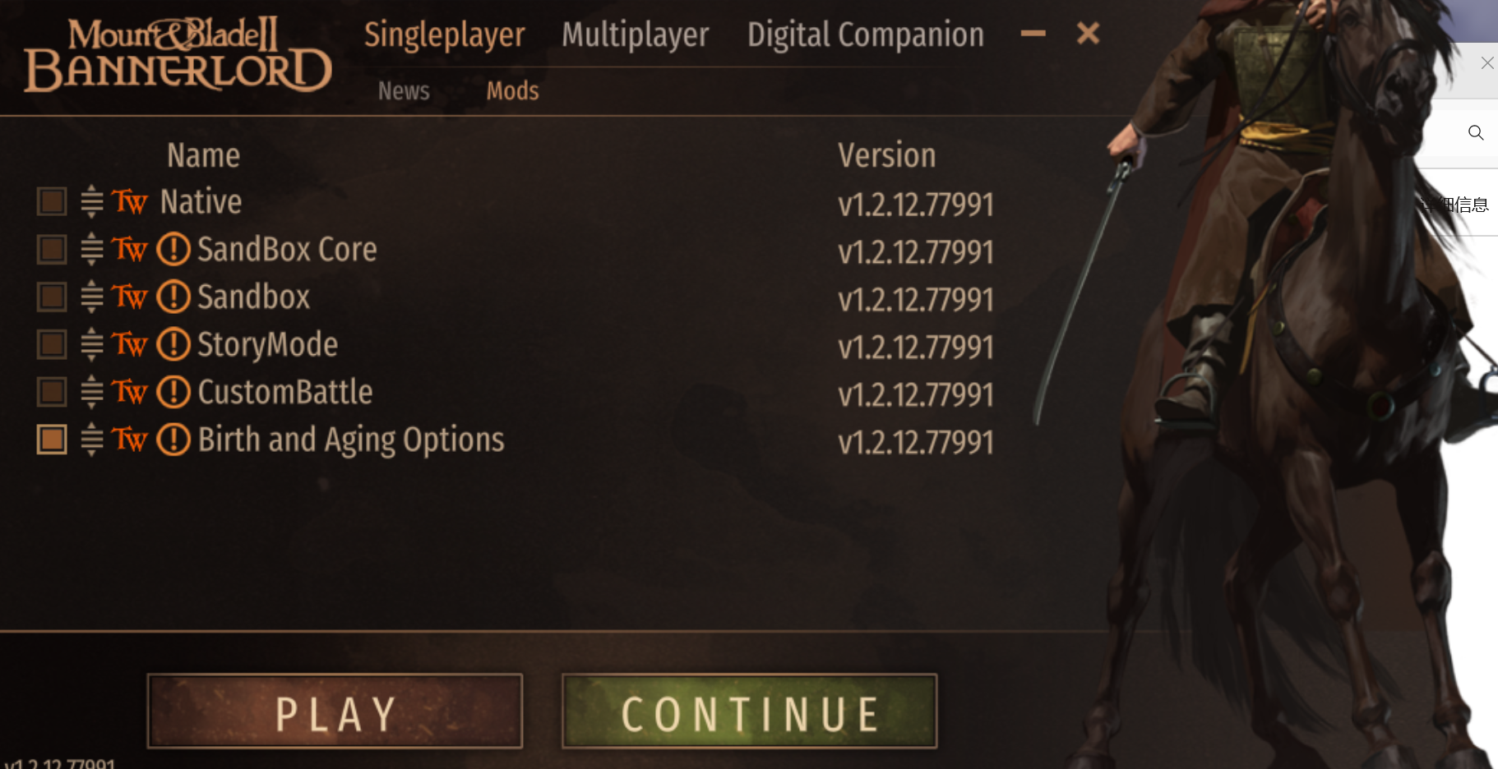
Task: Minimize the launcher window
Action: coord(1033,33)
